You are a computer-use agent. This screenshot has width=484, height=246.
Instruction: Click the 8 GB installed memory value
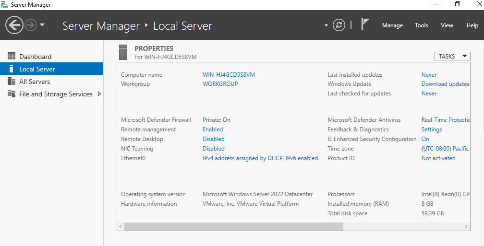point(427,204)
